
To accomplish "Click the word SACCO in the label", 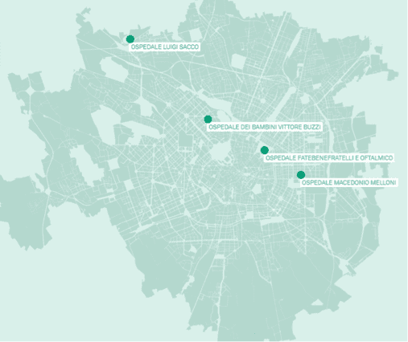I will 189,47.
